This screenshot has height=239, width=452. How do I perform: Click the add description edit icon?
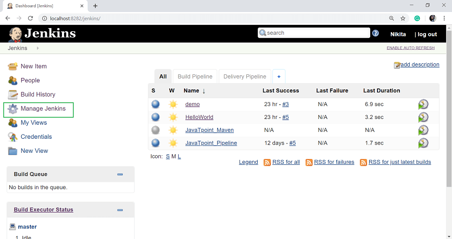(x=397, y=65)
